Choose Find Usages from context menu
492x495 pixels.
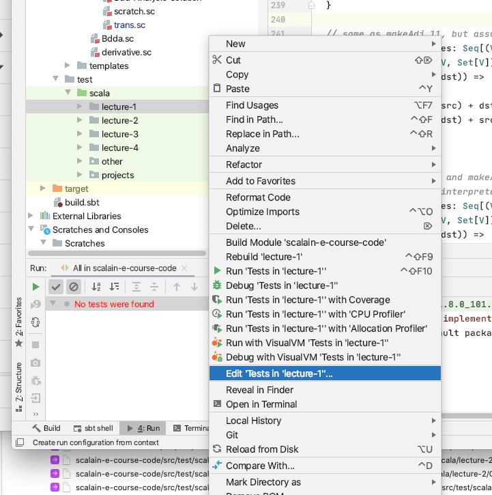click(x=325, y=105)
